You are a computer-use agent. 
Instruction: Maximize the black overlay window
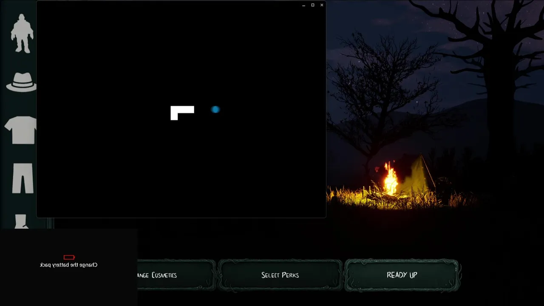(x=313, y=5)
